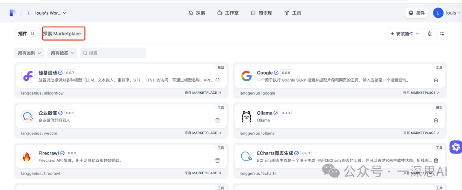Delete the ECharts图表生成 plugin

point(436,160)
